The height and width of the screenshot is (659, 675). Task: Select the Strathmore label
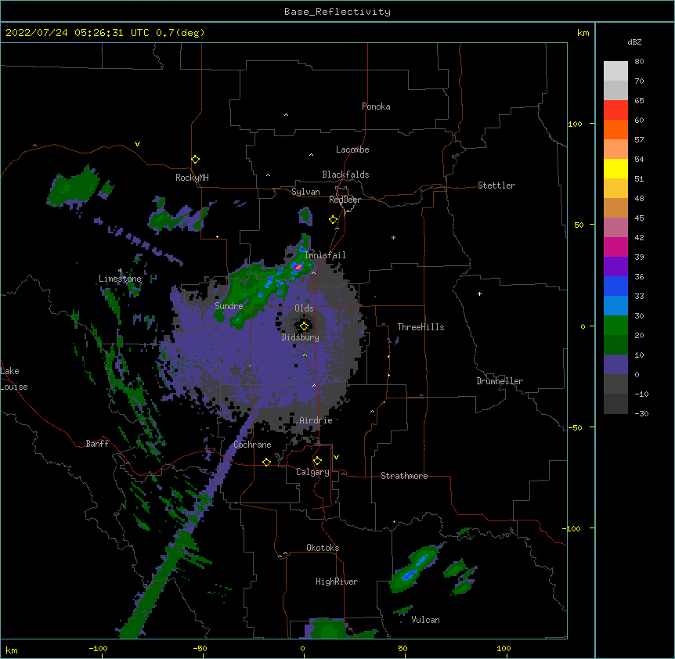click(404, 476)
